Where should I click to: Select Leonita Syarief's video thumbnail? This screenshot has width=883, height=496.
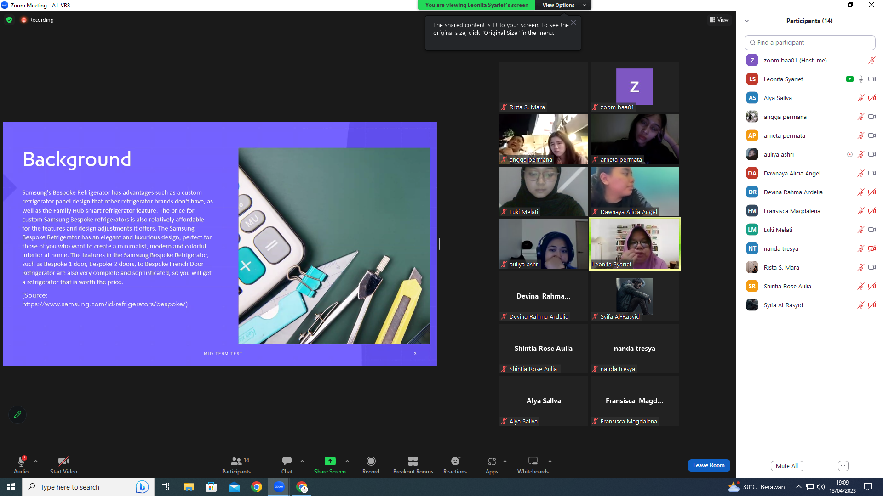635,244
